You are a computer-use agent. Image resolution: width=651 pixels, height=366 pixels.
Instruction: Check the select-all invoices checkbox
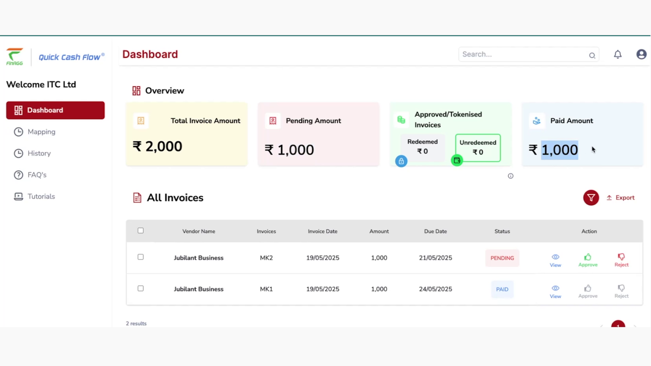pos(141,230)
